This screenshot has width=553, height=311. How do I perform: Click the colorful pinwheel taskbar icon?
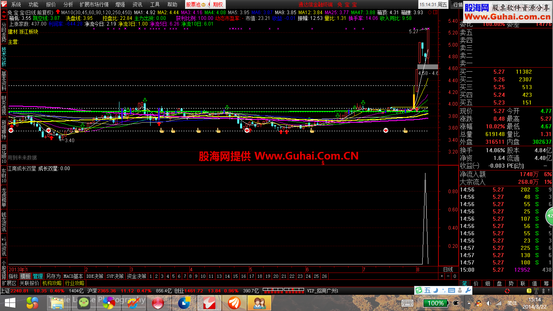[109, 303]
